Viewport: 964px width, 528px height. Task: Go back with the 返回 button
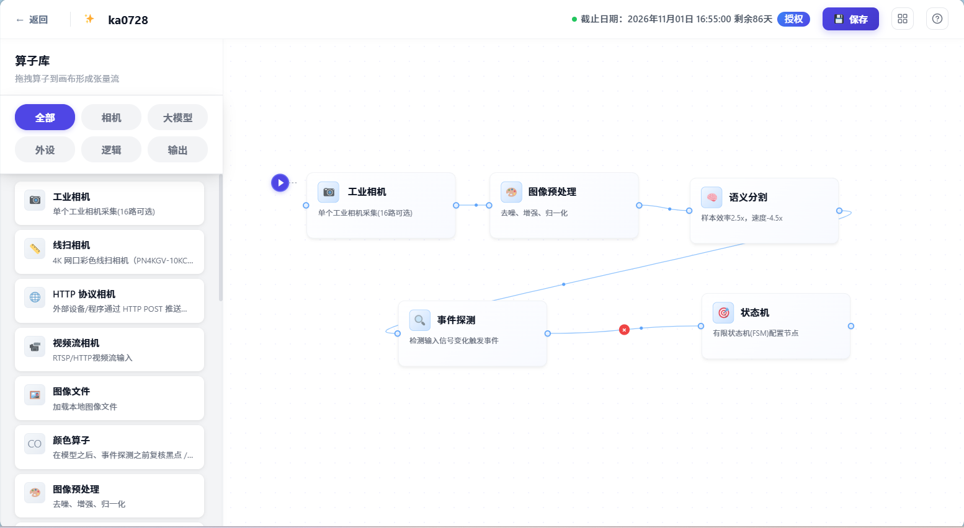(32, 20)
